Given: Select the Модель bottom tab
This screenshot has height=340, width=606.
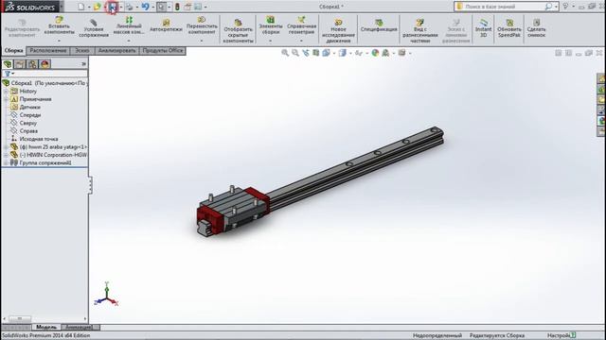Looking at the screenshot, I should [x=46, y=327].
